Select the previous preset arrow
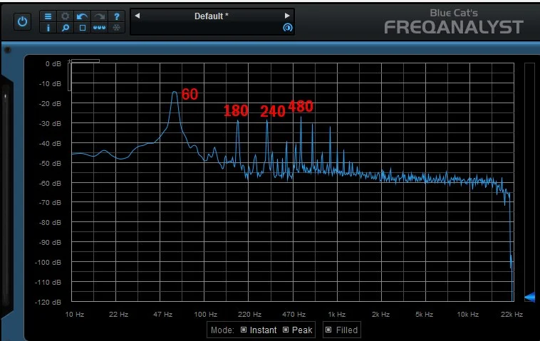 (x=137, y=16)
